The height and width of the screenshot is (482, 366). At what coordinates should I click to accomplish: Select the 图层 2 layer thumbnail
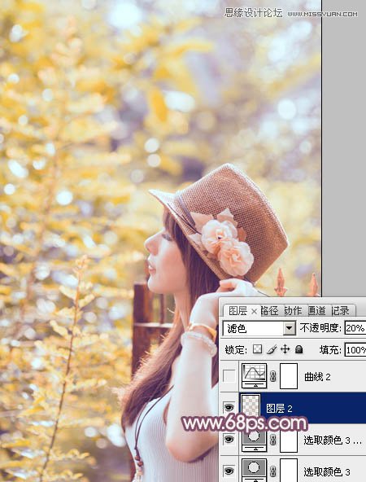point(251,406)
